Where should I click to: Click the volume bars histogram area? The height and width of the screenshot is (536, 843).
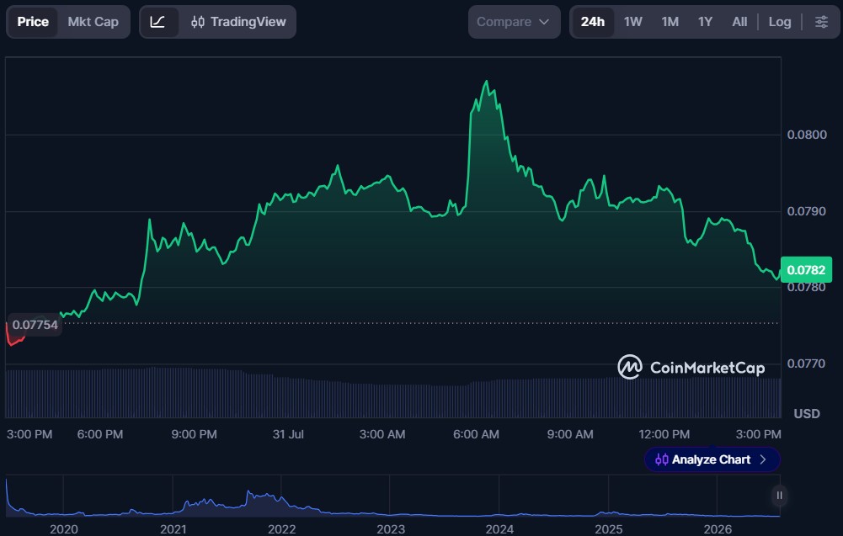pyautogui.click(x=393, y=393)
